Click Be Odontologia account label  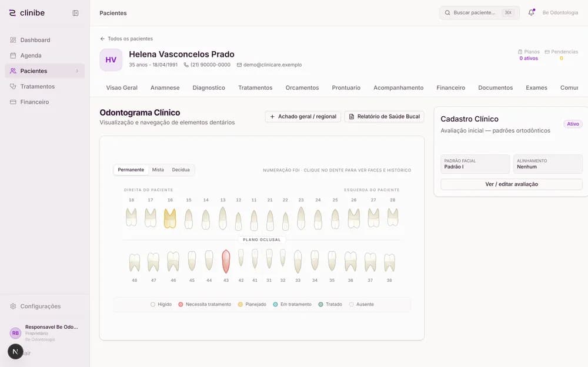pyautogui.click(x=560, y=13)
